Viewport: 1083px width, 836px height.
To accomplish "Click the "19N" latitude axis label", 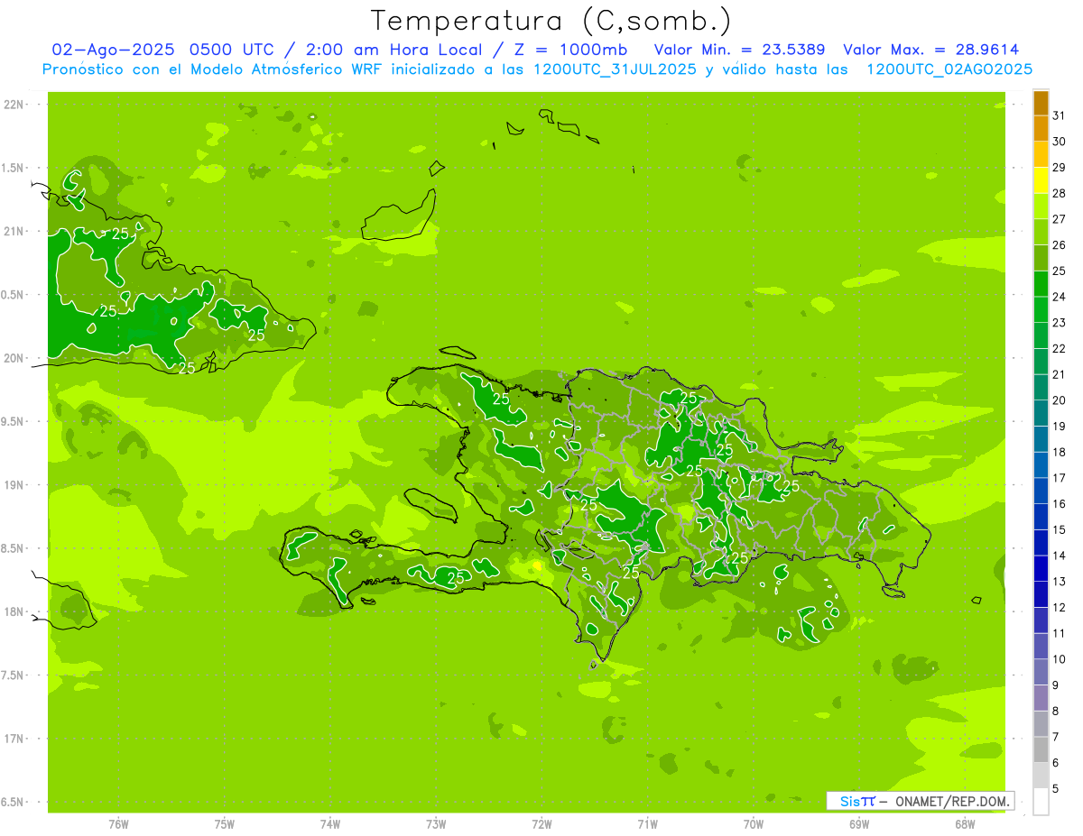I will [14, 485].
